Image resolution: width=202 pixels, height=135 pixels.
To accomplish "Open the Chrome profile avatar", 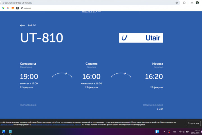I will (x=197, y=3).
